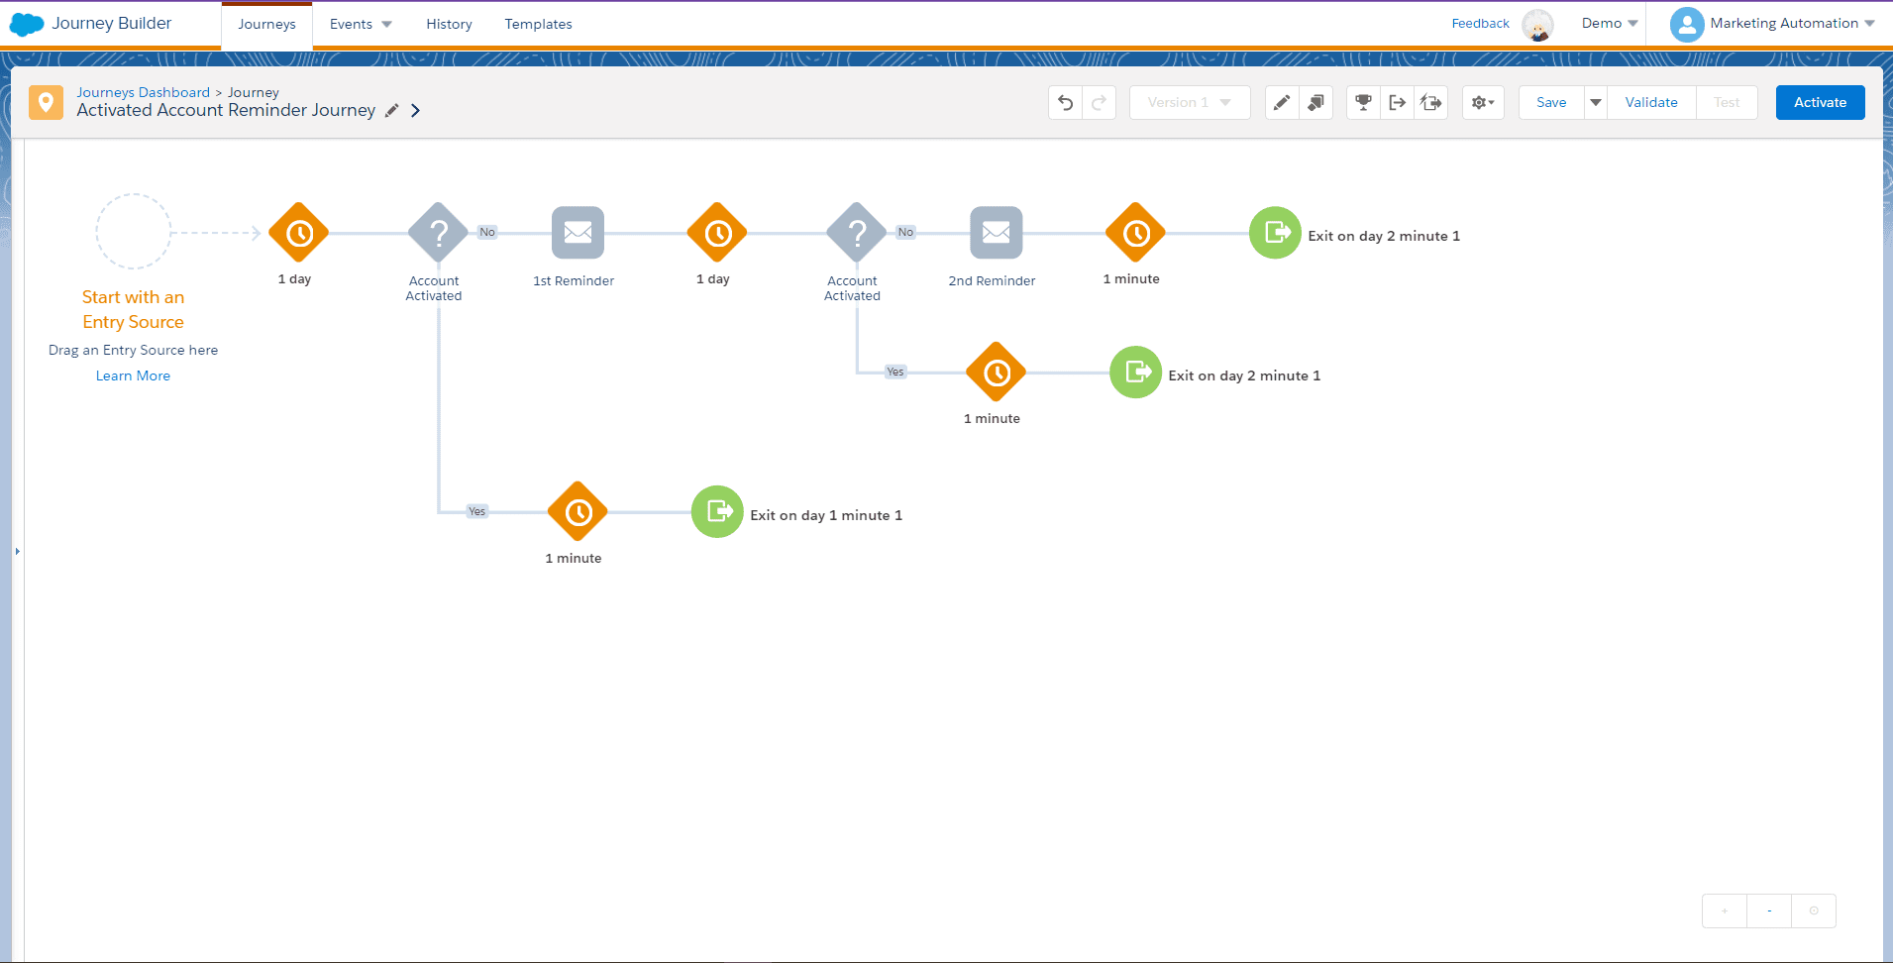Click the blue Activate button

click(x=1820, y=103)
